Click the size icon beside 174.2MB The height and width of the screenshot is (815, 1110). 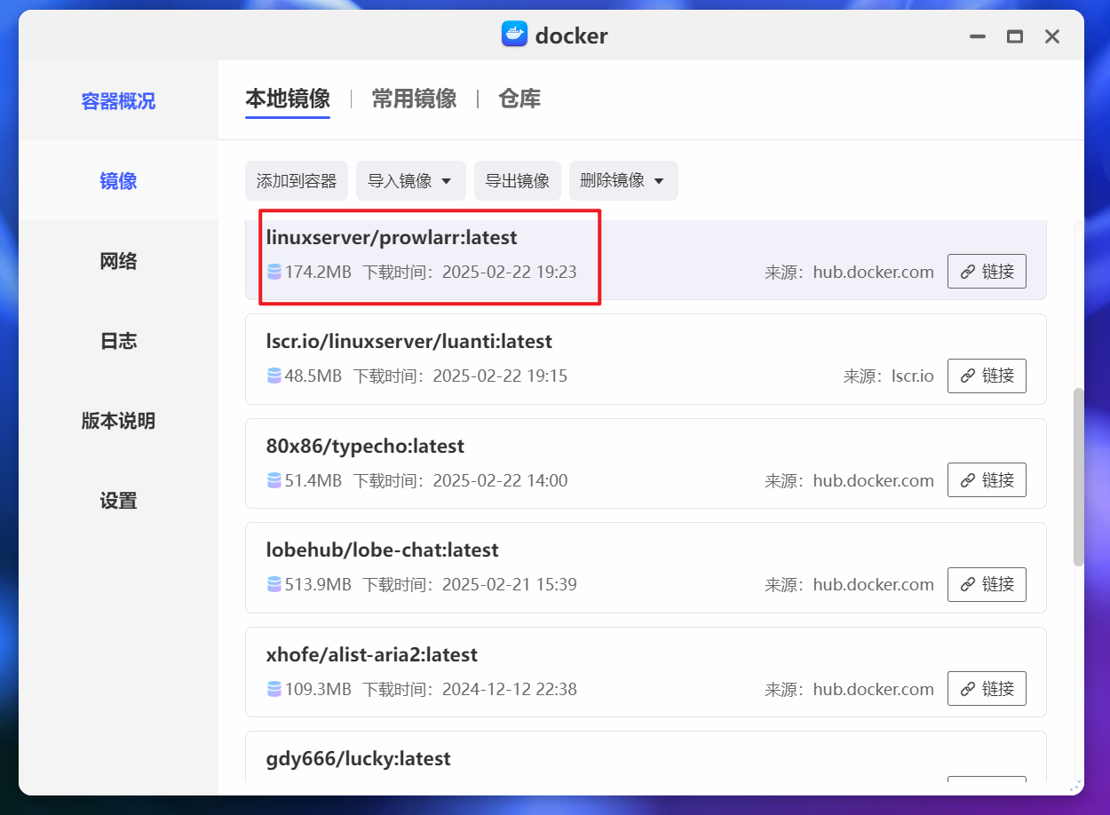pyautogui.click(x=274, y=272)
